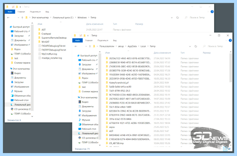Refresh the front AppData Temp folder
The width and height of the screenshot is (237, 156).
(x=196, y=46)
